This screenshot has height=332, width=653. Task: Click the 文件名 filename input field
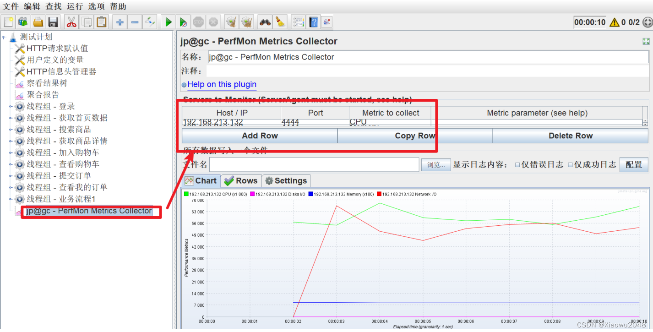pyautogui.click(x=314, y=165)
